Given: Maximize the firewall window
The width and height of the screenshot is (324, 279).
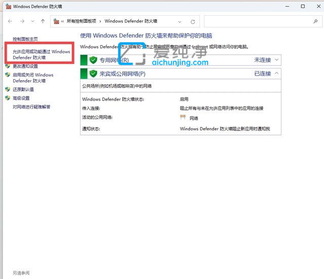Looking at the screenshot, I should pos(303,7).
